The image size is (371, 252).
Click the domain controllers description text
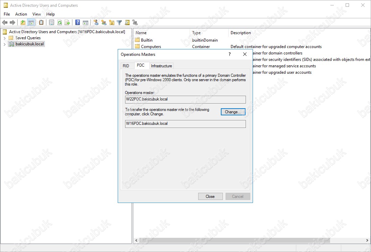tap(277, 53)
